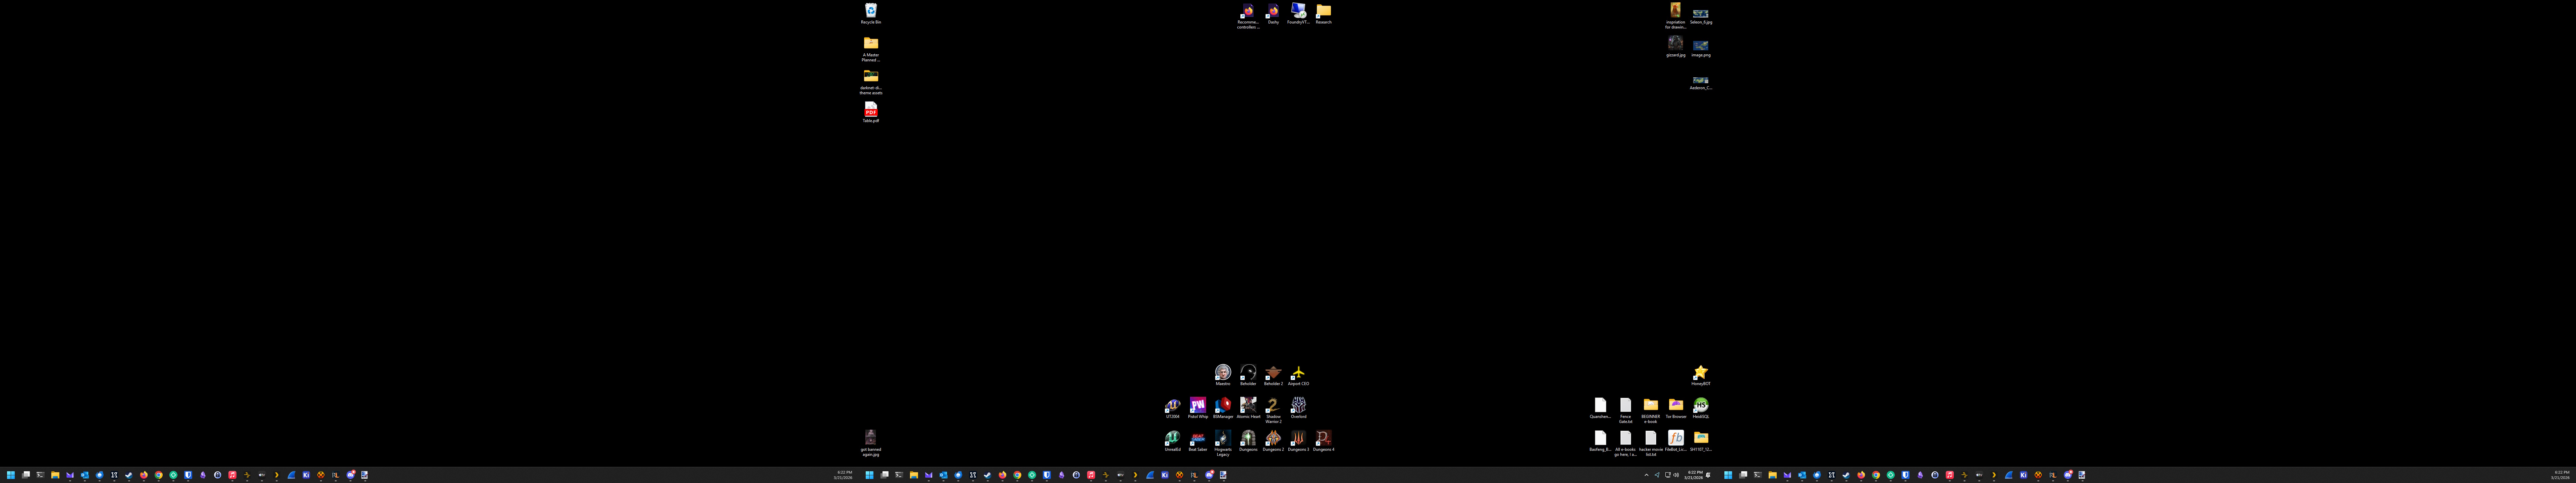The width and height of the screenshot is (2576, 483).
Task: Open the BSManager shortcut
Action: [1223, 408]
